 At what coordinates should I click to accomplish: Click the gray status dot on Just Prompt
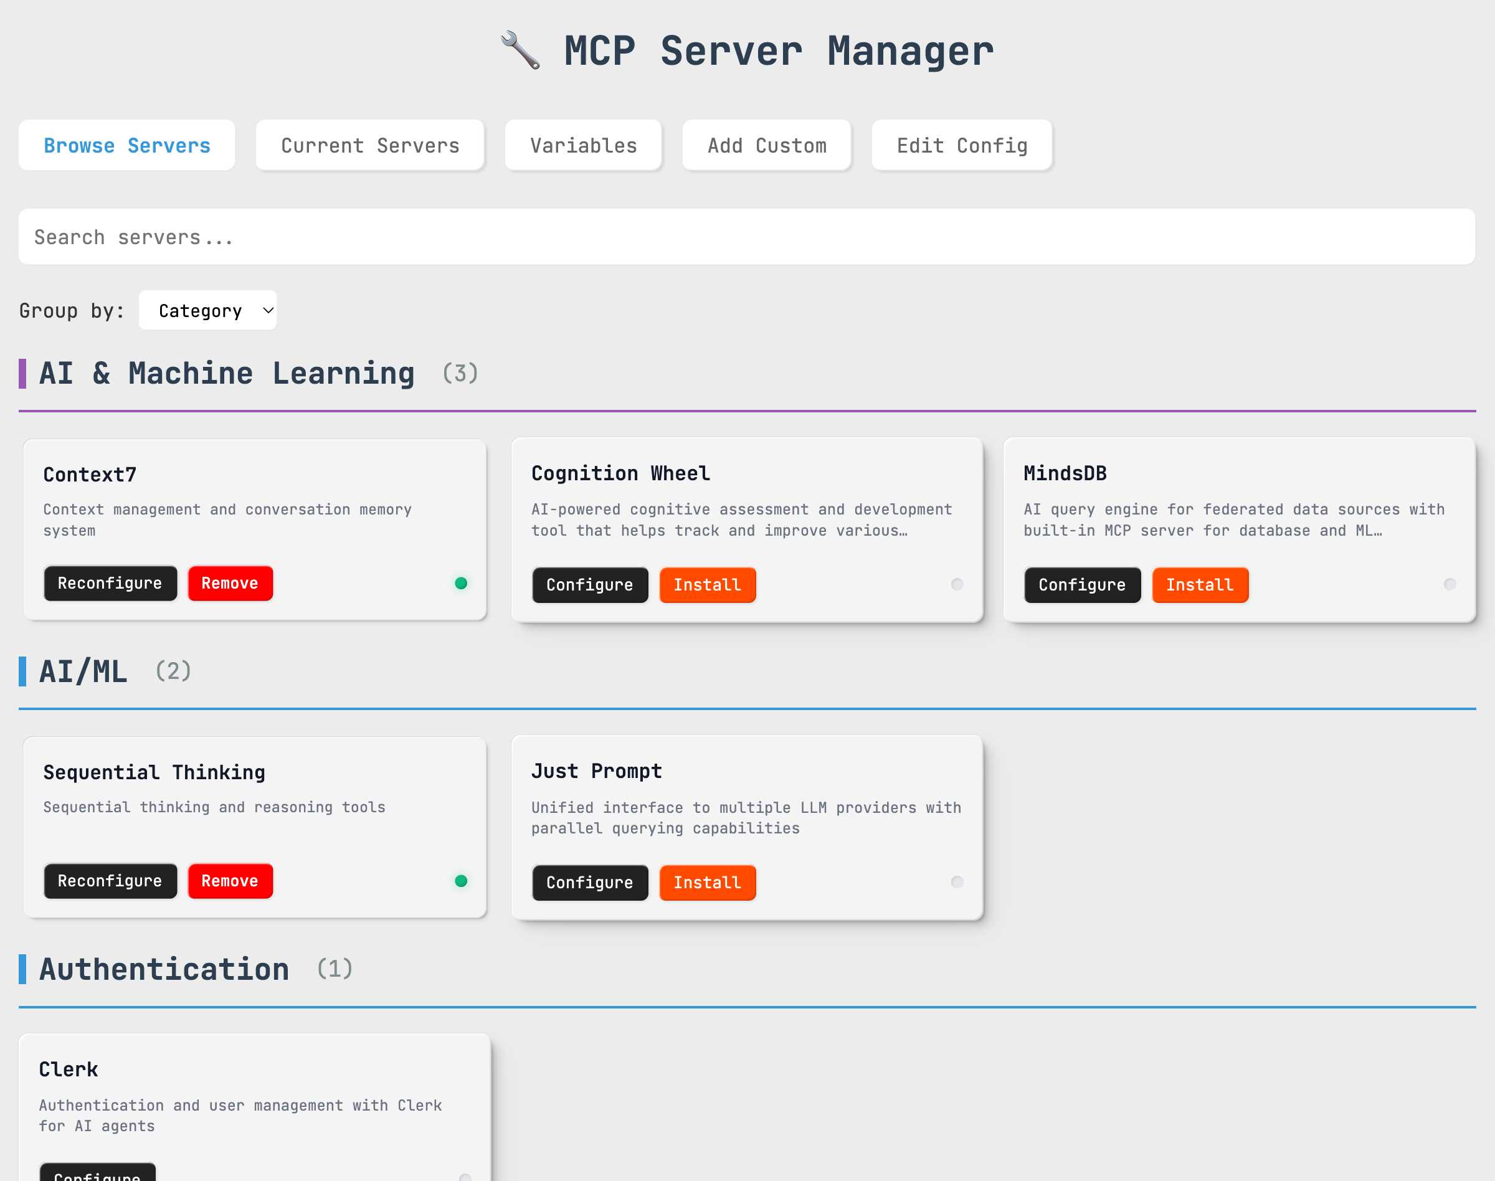tap(957, 882)
